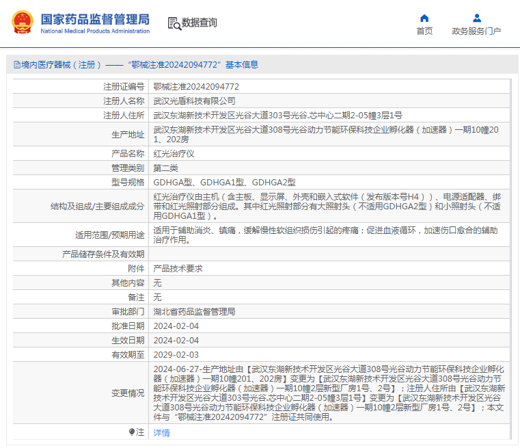Image resolution: width=520 pixels, height=448 pixels.
Task: Click the 国家药品监督管理局 title text
Action: pos(95,19)
